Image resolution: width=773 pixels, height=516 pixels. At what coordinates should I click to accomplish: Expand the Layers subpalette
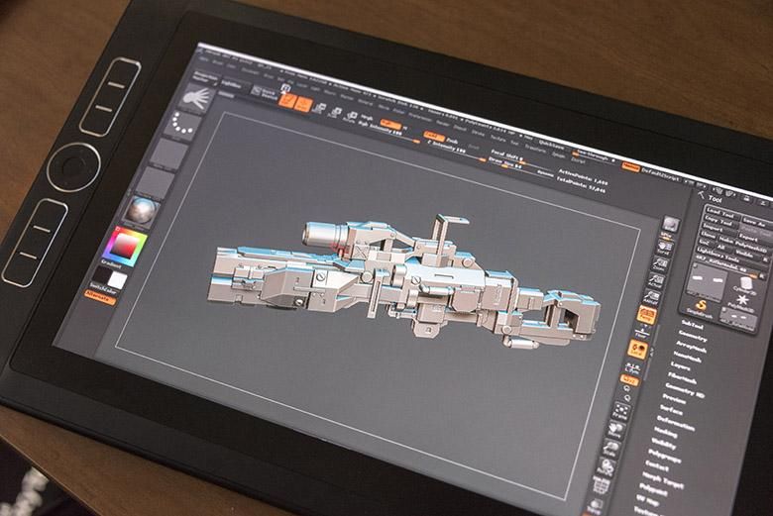(680, 366)
